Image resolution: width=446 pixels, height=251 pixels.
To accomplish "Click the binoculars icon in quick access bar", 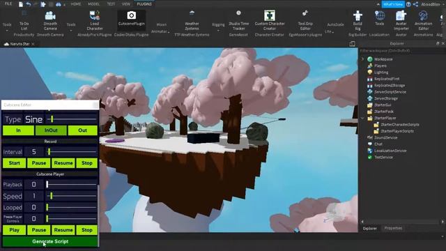I will coord(59,4).
